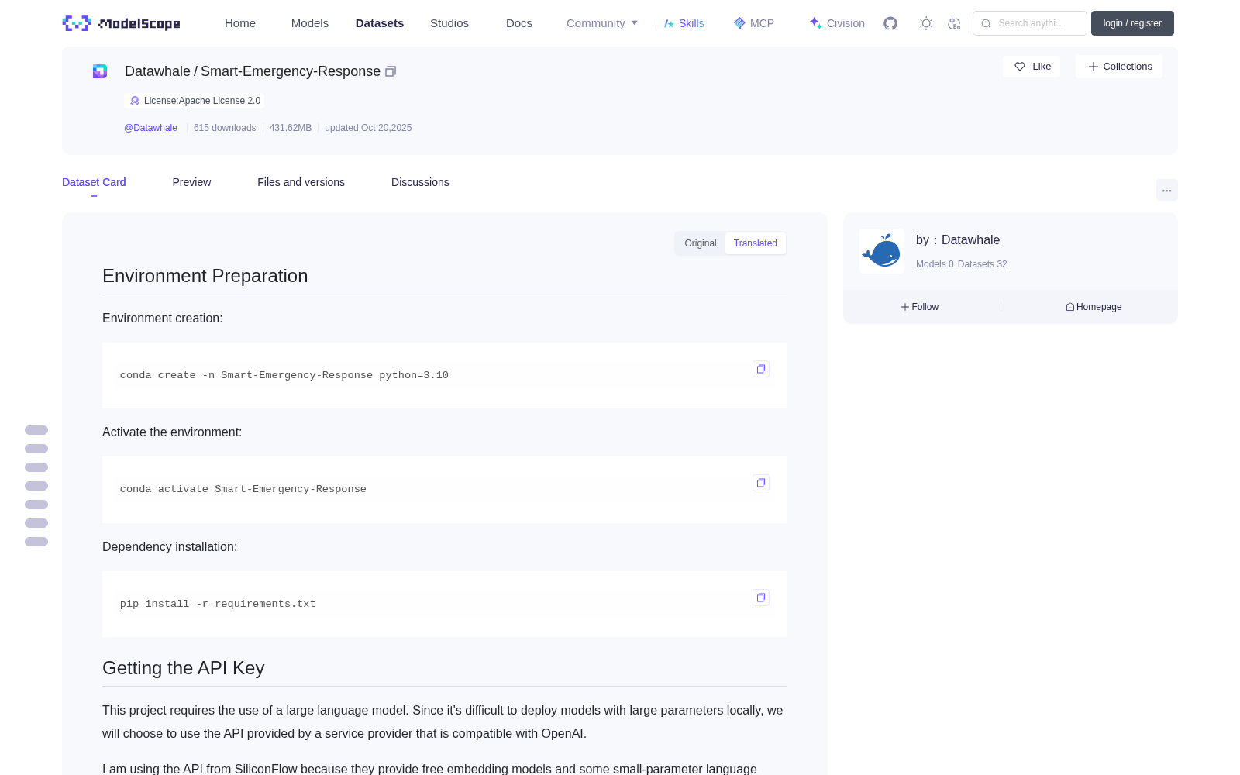Click the Like button label

(1042, 67)
